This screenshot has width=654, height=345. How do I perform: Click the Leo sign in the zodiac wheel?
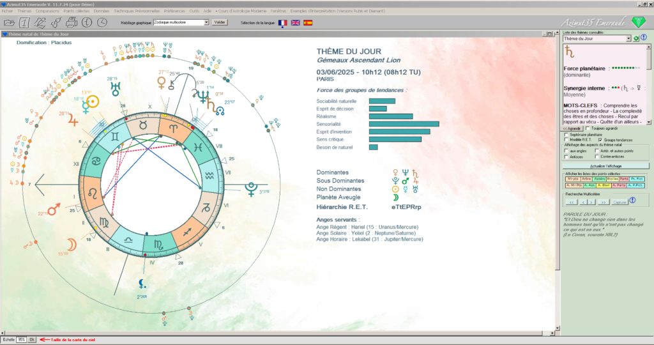point(93,193)
